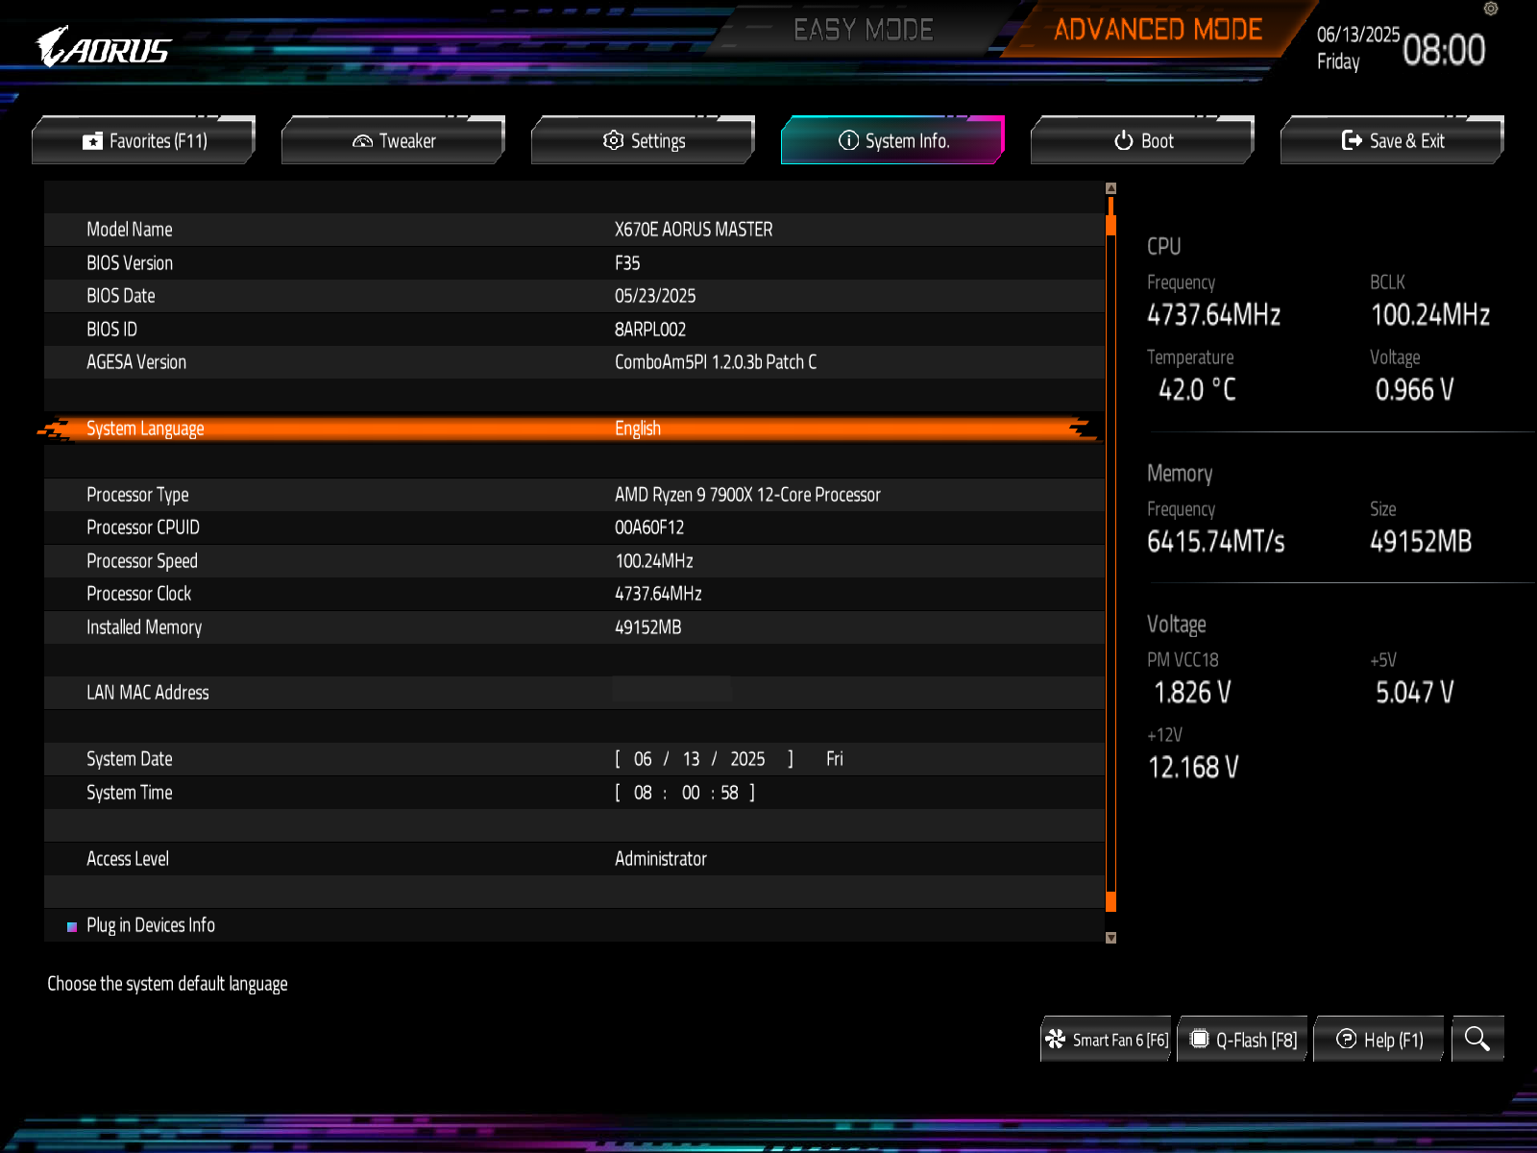This screenshot has width=1537, height=1153.
Task: Click the AORUS logo
Action: click(x=104, y=47)
